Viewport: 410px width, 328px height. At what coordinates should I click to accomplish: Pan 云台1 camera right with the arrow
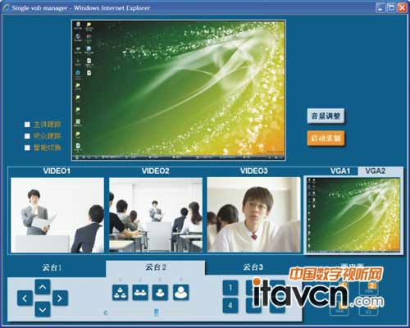click(60, 298)
